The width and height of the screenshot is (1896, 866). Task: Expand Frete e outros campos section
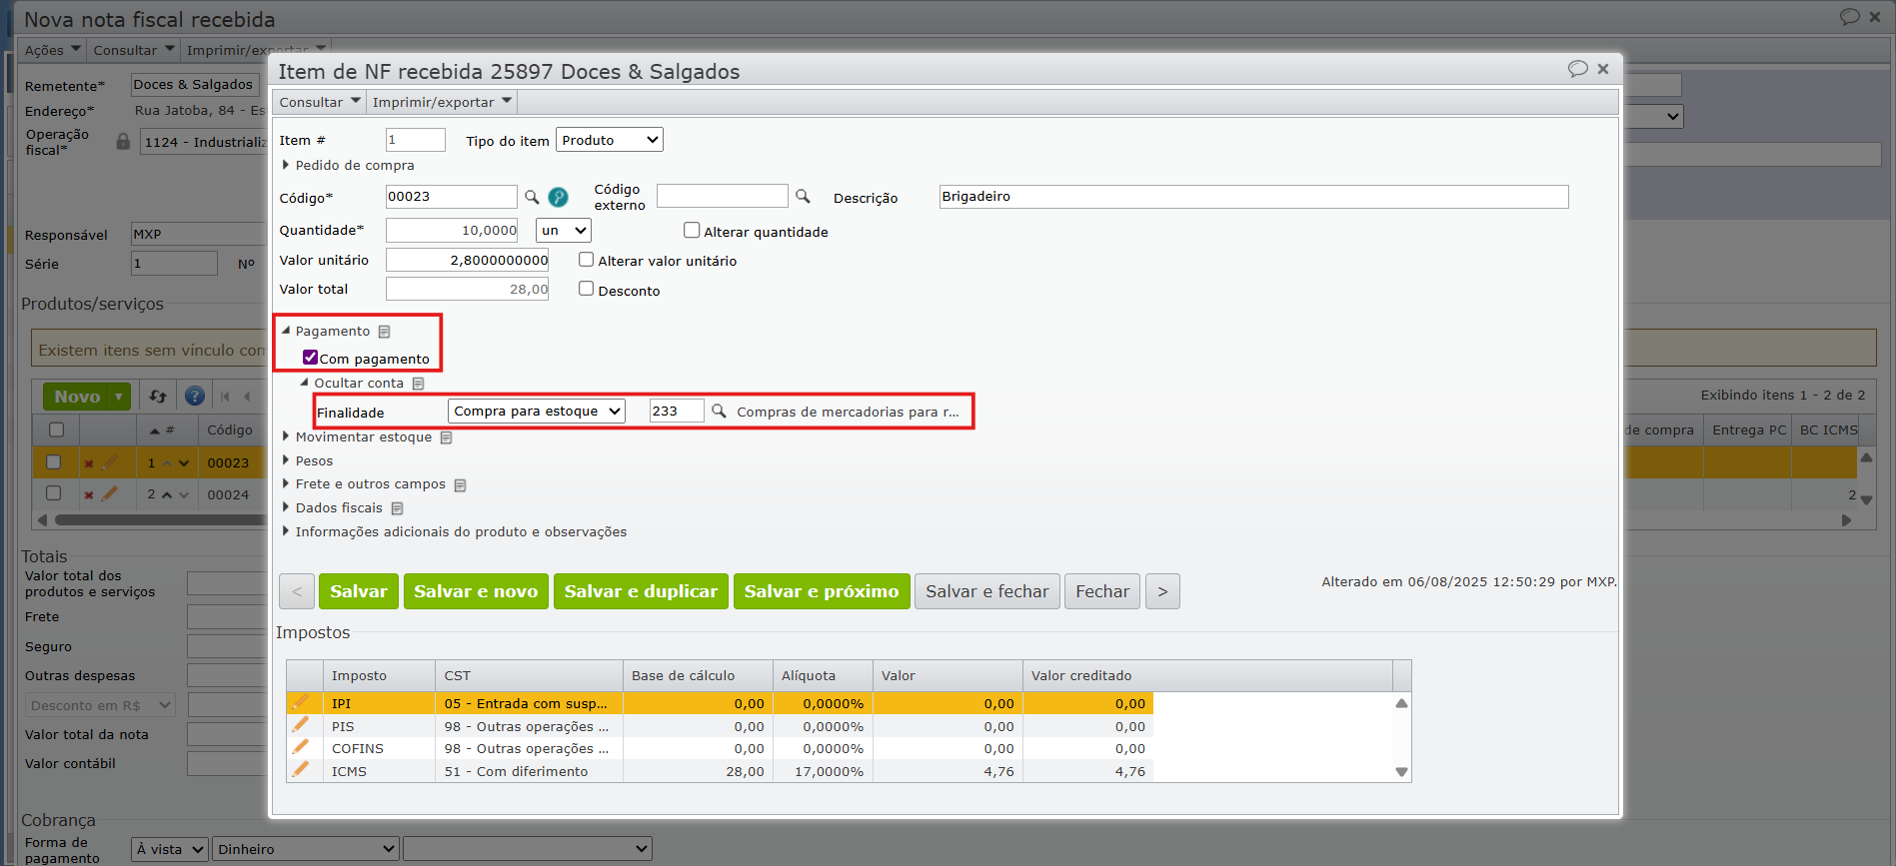tap(286, 483)
